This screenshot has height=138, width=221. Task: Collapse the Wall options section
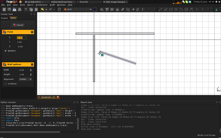32,64
